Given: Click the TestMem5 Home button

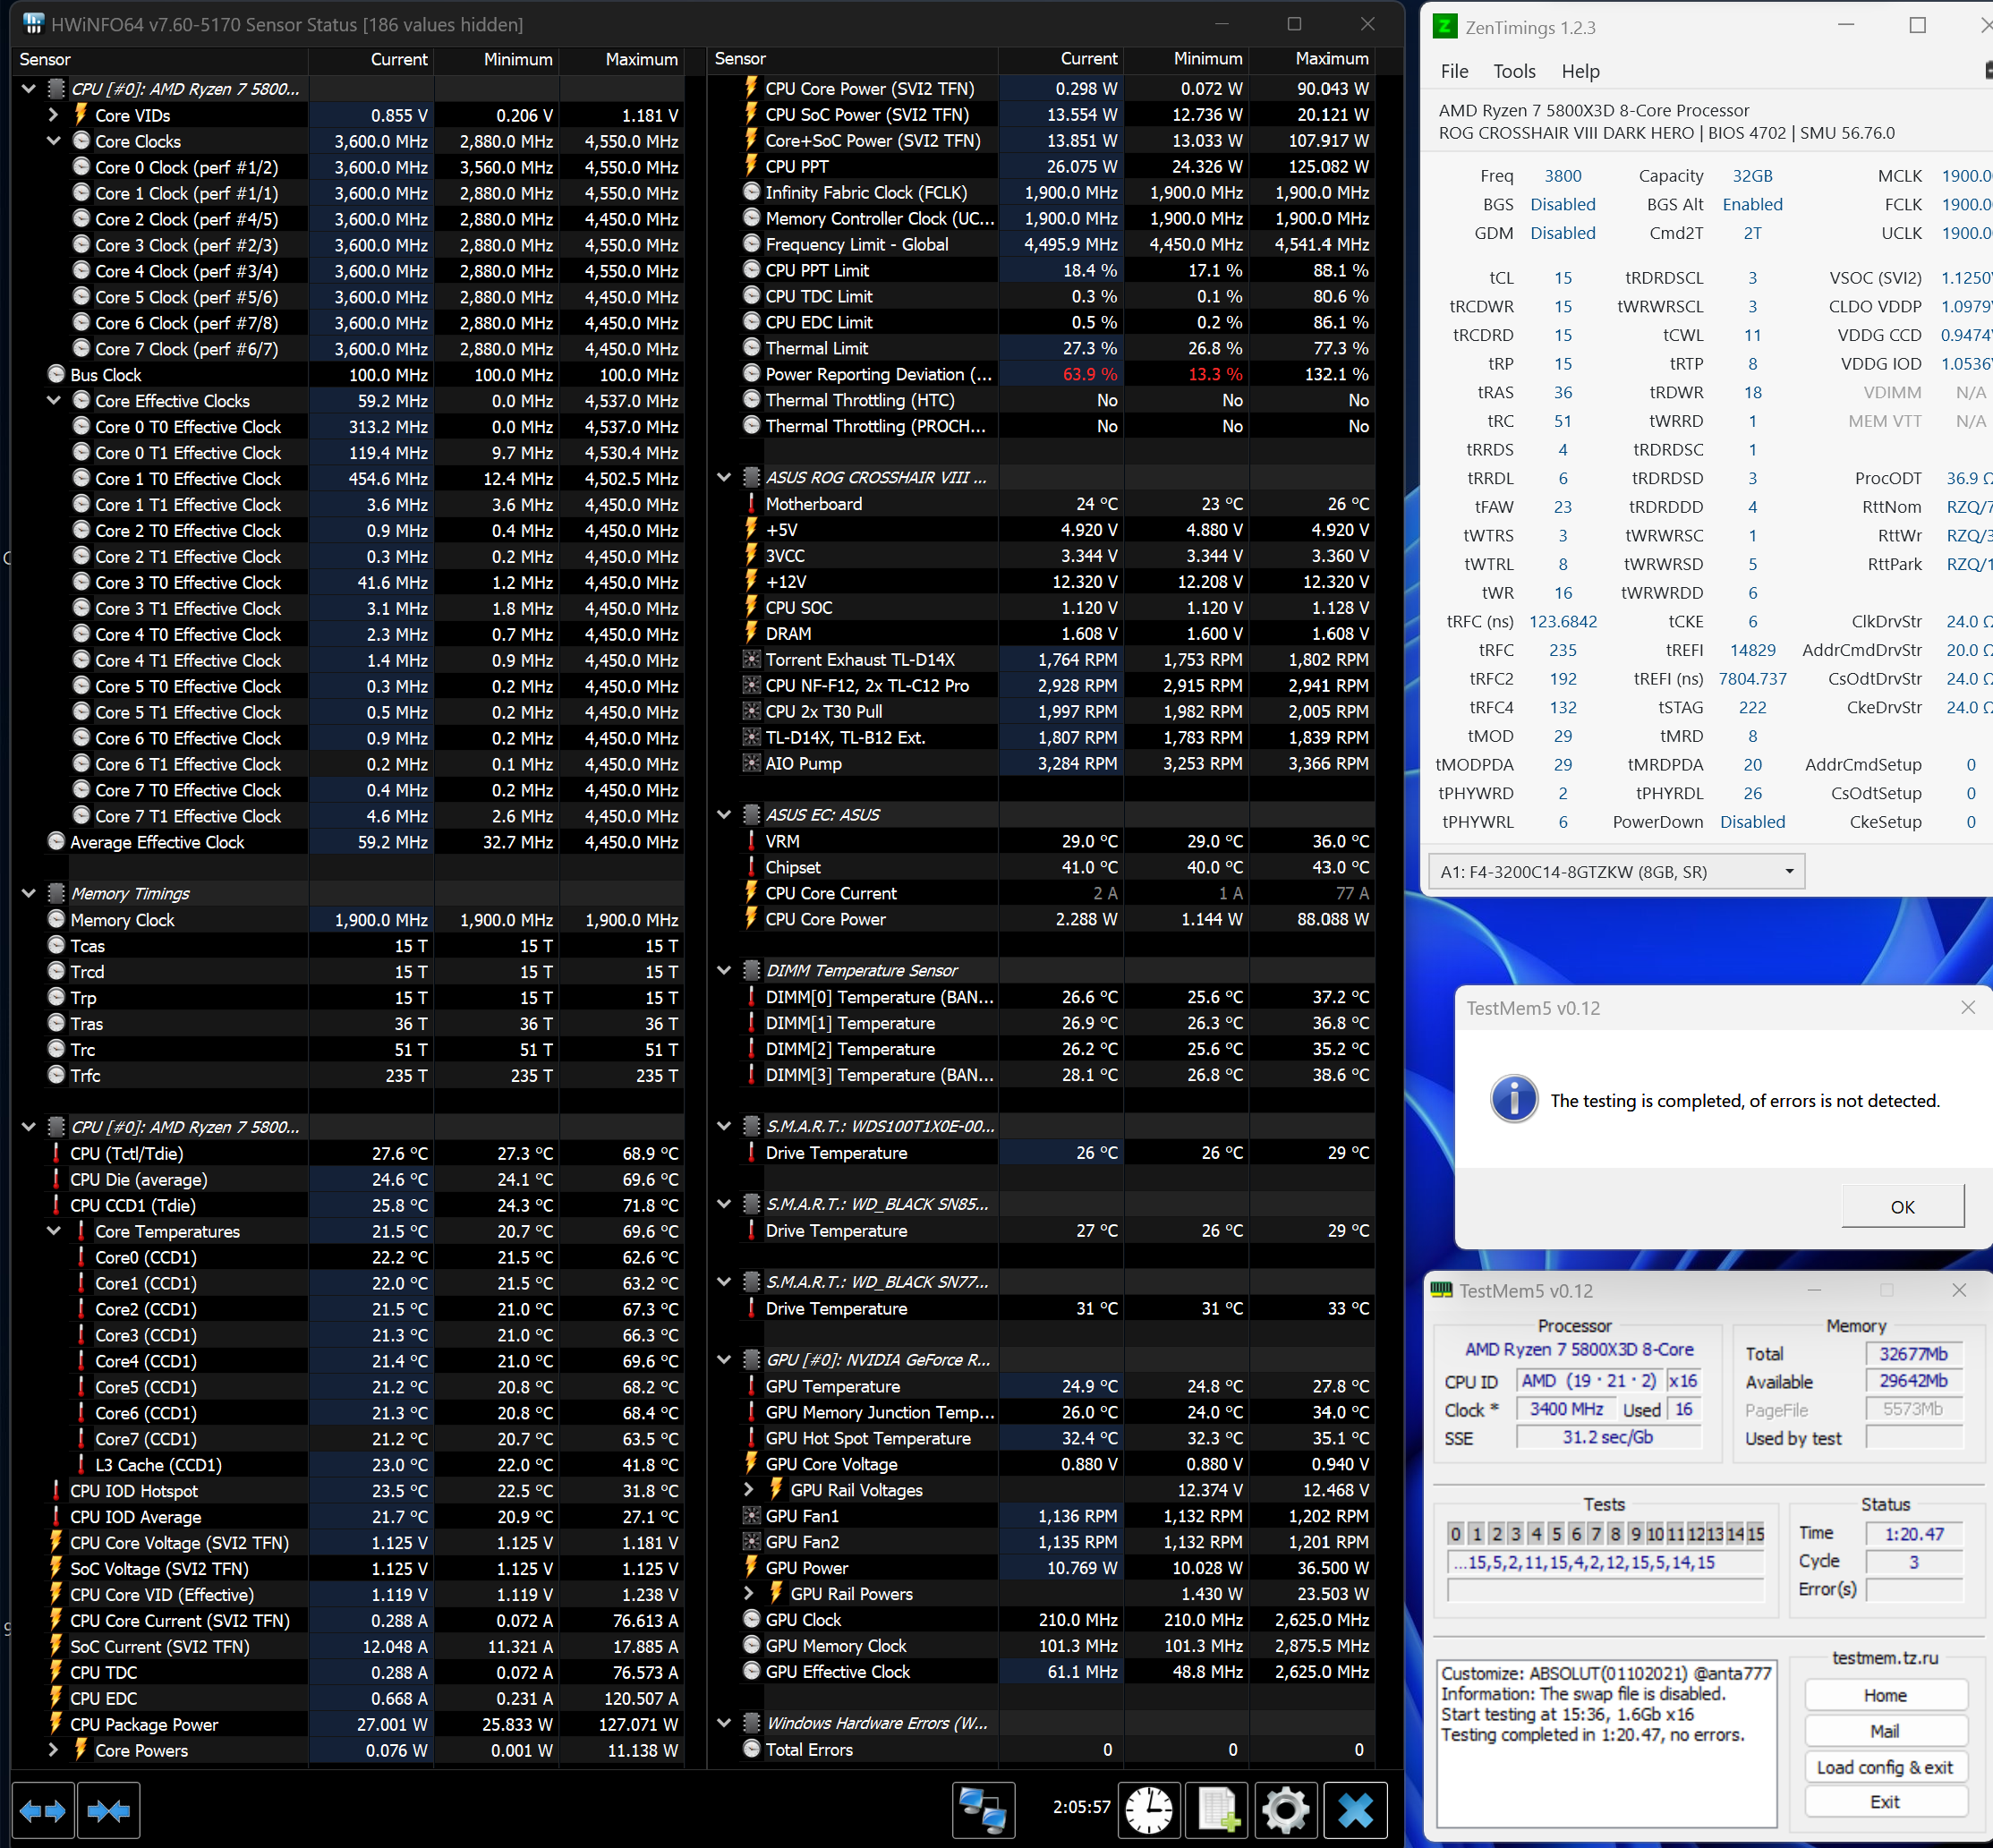Looking at the screenshot, I should pos(1885,1695).
